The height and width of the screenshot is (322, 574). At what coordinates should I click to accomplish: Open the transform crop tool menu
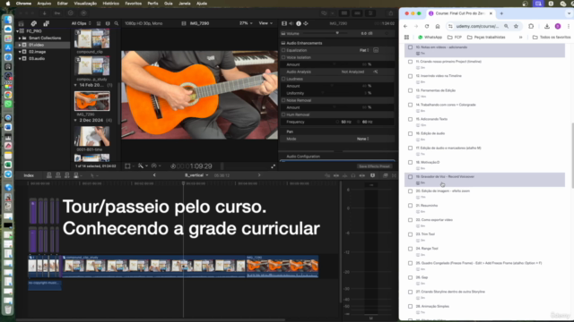click(x=129, y=166)
